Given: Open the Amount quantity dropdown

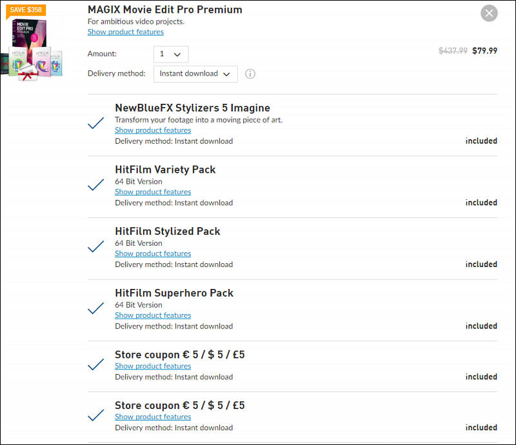Looking at the screenshot, I should [171, 54].
